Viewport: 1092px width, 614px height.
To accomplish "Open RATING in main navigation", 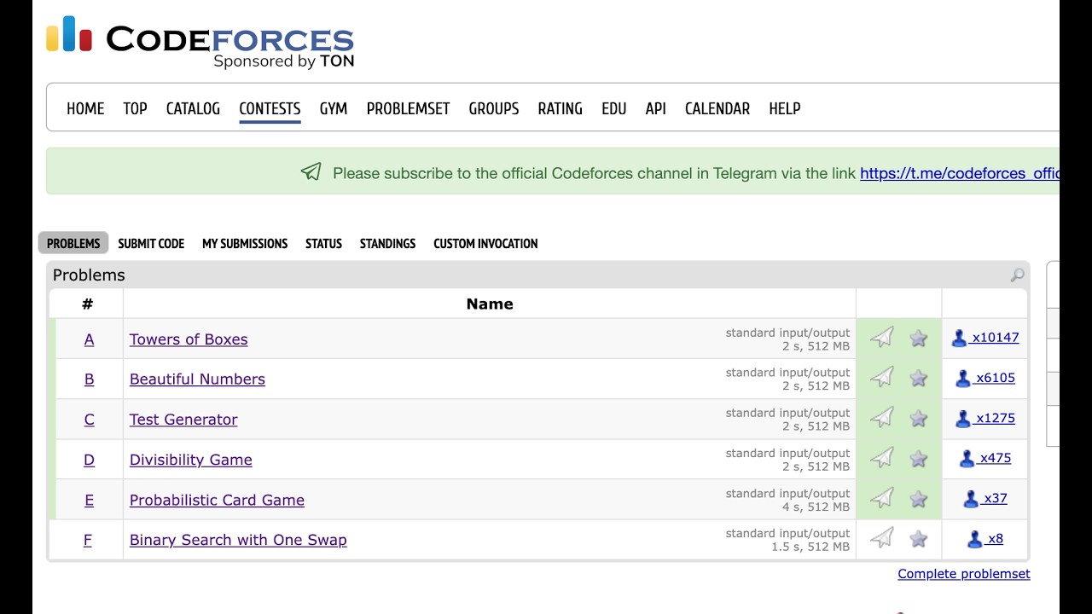I will [560, 108].
